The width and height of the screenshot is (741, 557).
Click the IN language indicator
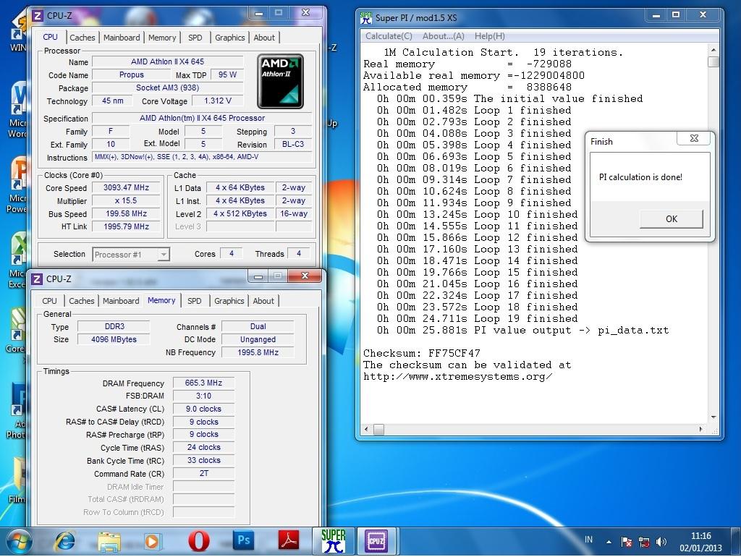[588, 540]
